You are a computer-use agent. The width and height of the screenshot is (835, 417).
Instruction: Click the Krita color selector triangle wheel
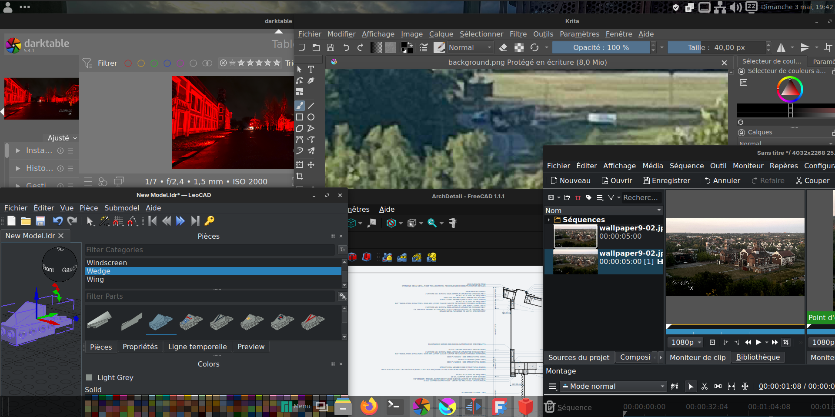pyautogui.click(x=790, y=89)
